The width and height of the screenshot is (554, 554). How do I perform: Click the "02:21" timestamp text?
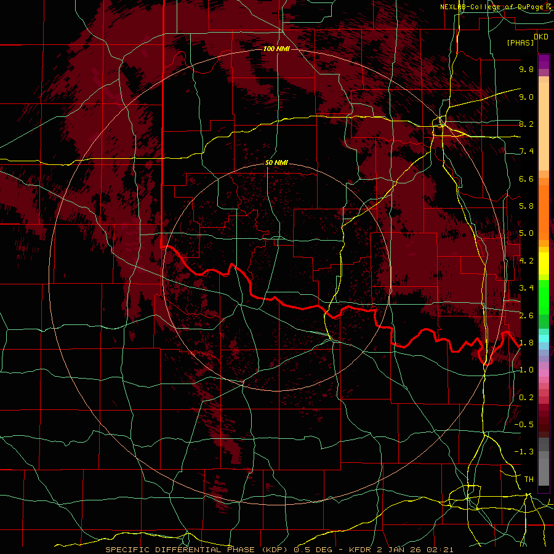439,550
